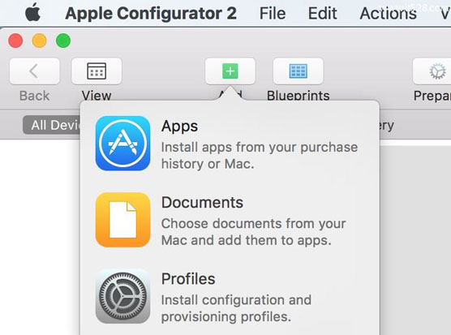Click the Back toolbar button
This screenshot has height=335, width=451.
[x=35, y=71]
